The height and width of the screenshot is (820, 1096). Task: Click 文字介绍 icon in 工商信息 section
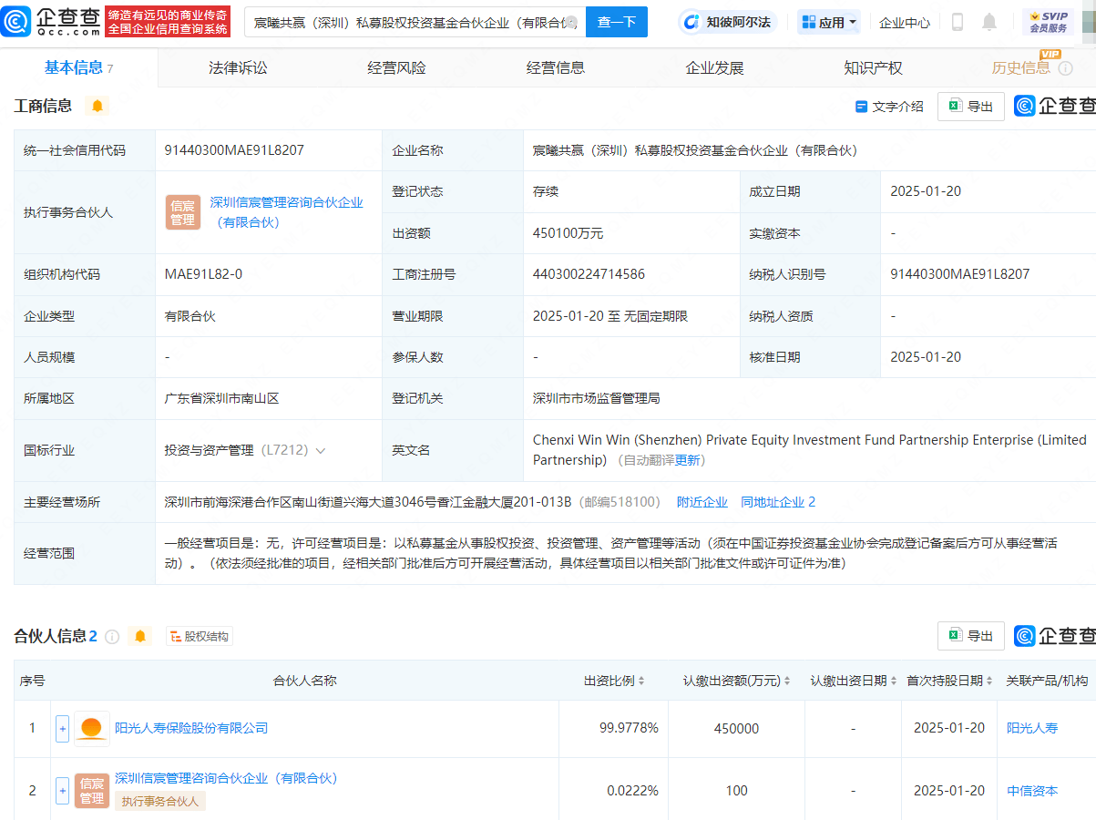coord(861,107)
